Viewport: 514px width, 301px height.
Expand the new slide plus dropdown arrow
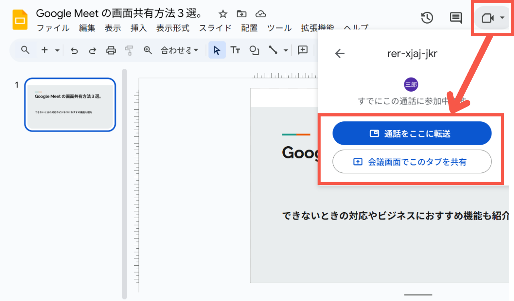click(x=57, y=50)
